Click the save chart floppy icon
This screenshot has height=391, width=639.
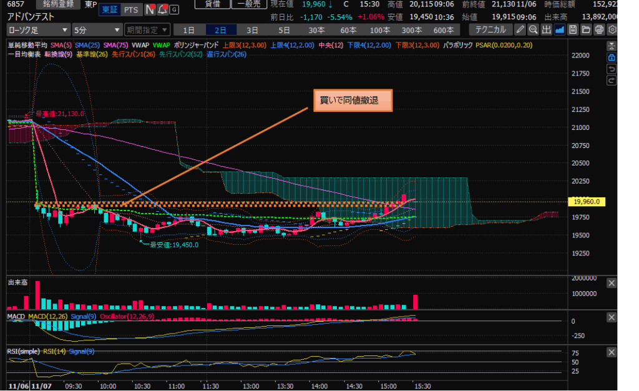click(x=573, y=29)
